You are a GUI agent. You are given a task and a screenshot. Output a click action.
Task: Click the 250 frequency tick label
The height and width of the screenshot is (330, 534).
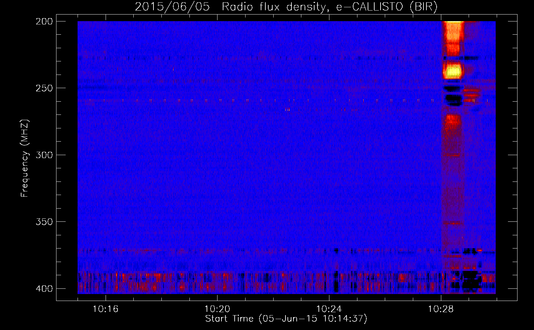[x=44, y=88]
